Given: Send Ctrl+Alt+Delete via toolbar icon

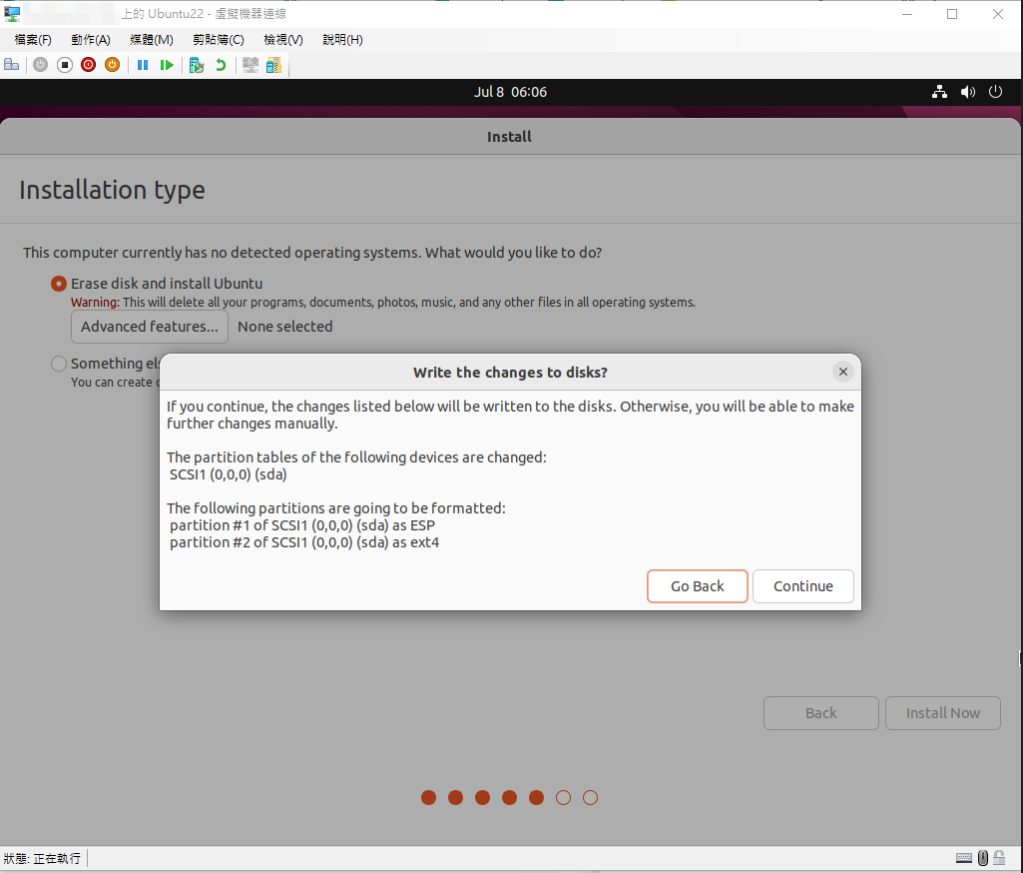Looking at the screenshot, I should tap(11, 65).
